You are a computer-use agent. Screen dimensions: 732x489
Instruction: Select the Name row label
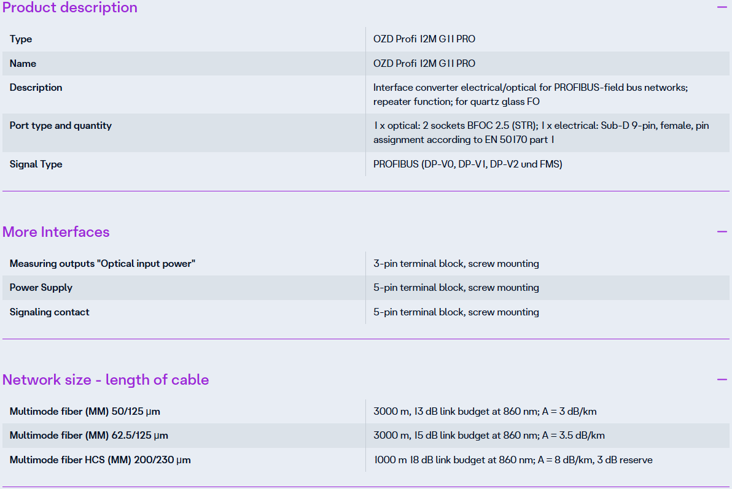tap(23, 63)
